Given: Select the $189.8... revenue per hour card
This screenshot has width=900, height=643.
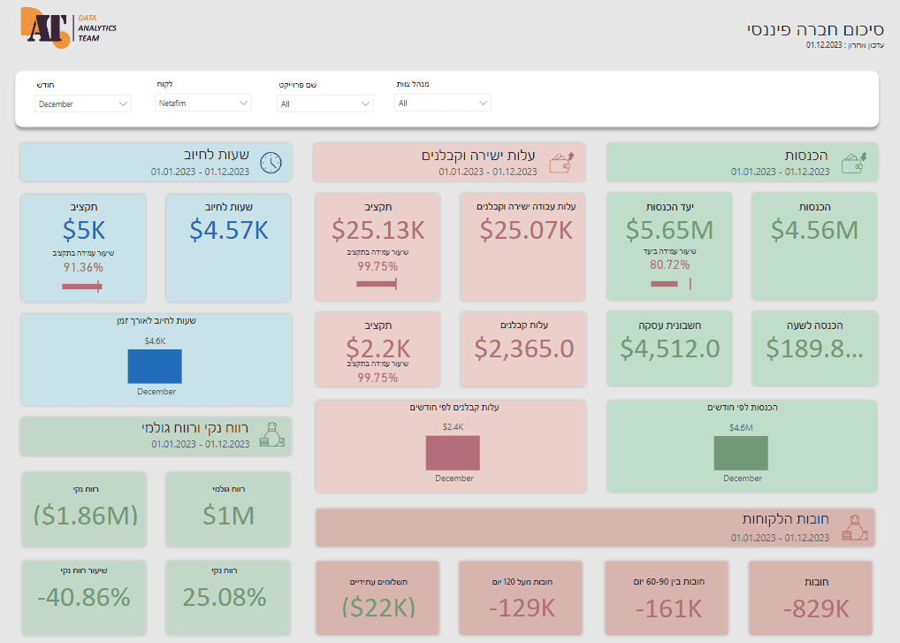Looking at the screenshot, I should pos(814,348).
